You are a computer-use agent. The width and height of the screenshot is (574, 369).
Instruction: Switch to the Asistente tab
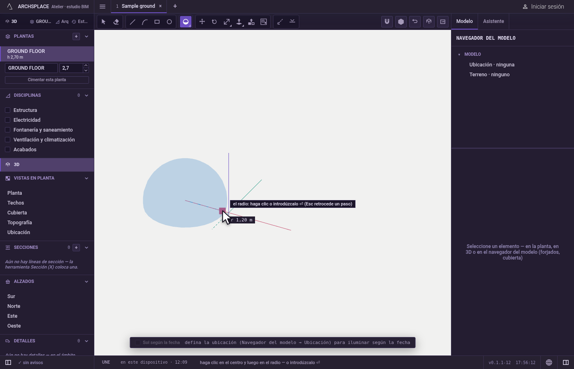pyautogui.click(x=494, y=21)
